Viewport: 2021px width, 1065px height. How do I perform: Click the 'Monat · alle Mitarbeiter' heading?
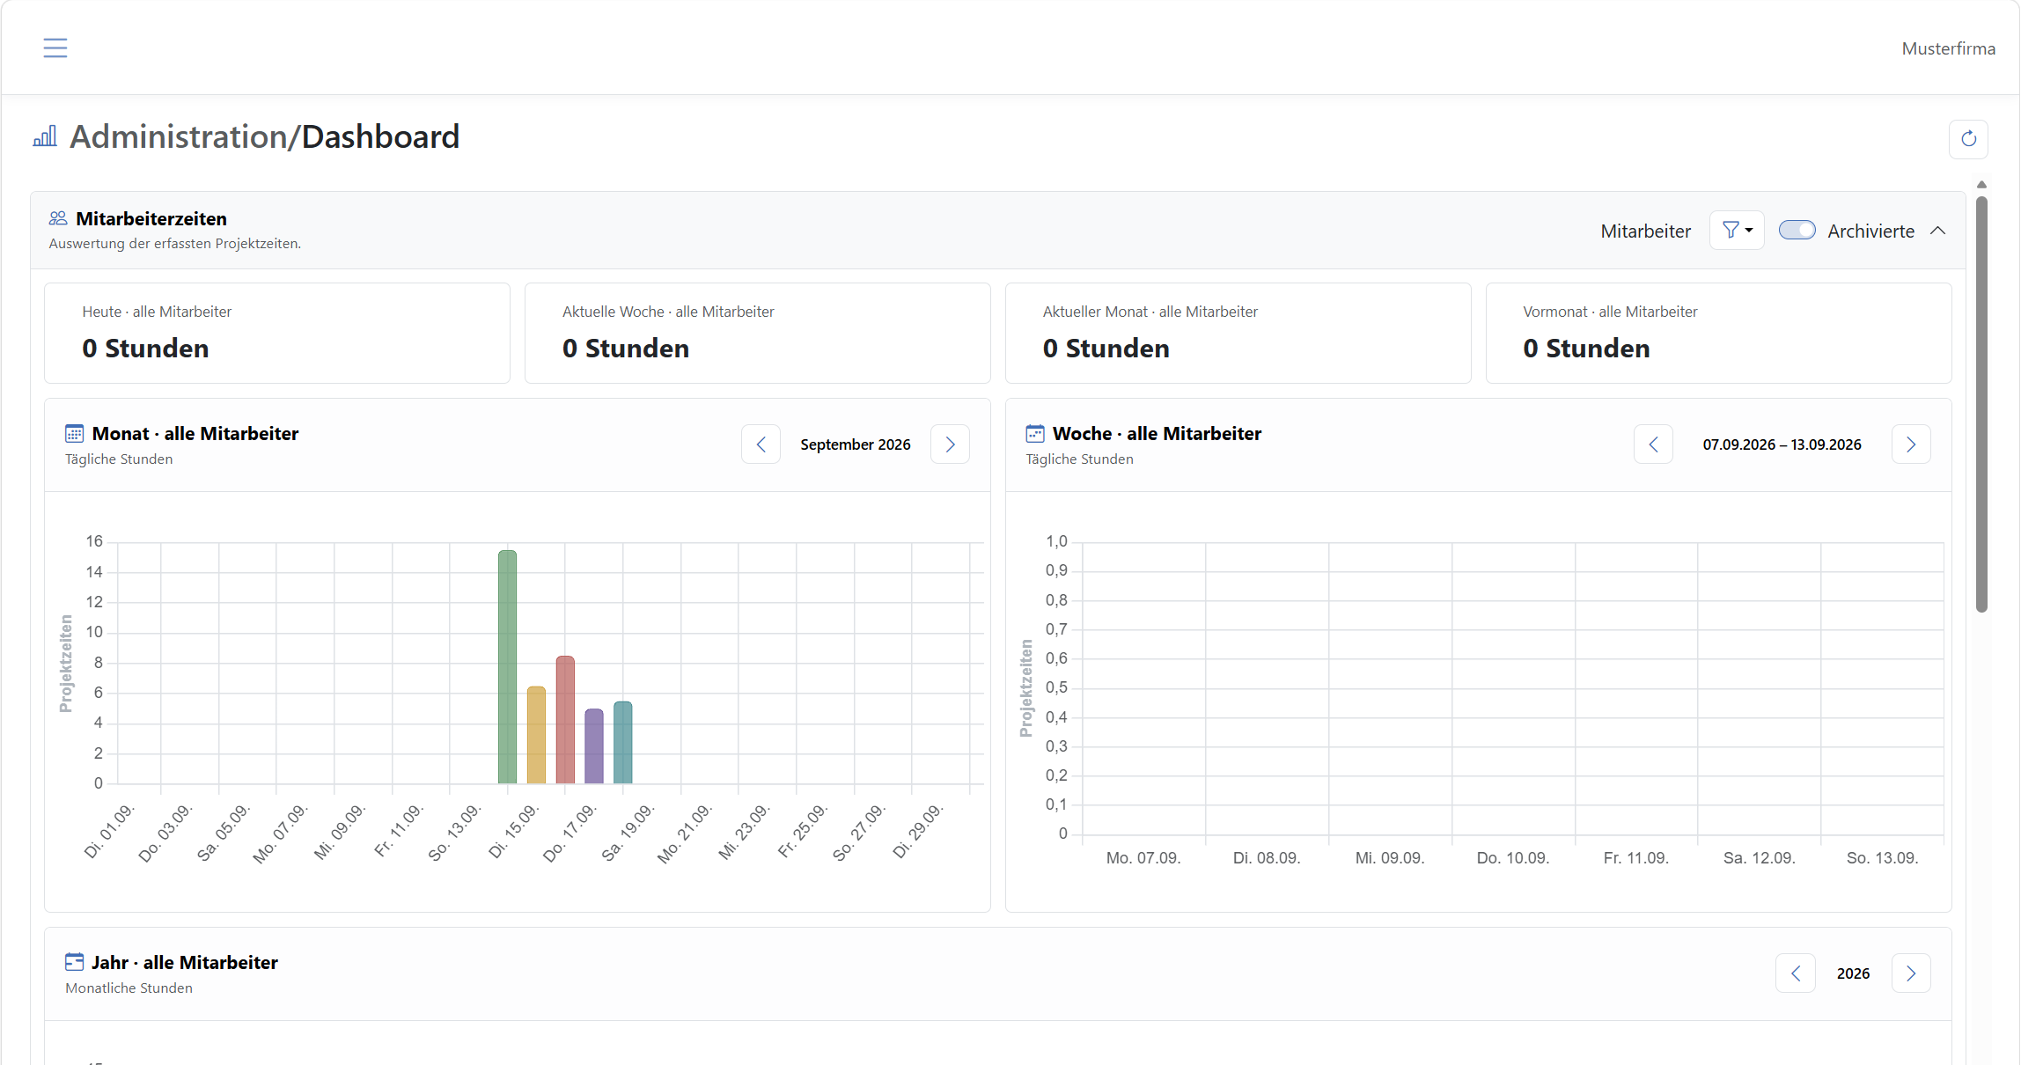195,434
